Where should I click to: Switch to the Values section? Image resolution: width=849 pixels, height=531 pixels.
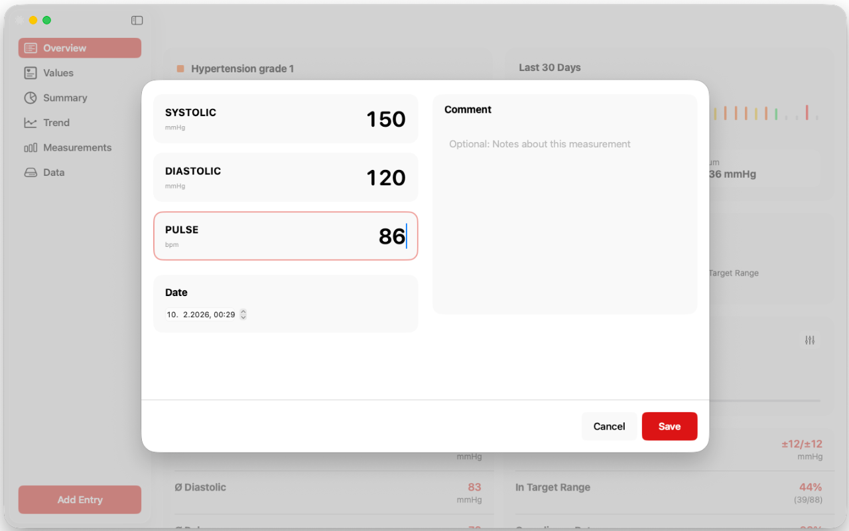(58, 73)
